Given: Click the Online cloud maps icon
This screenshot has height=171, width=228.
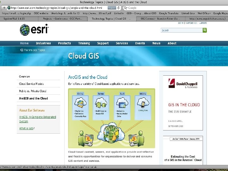Looking at the screenshot, I should click(80, 103).
